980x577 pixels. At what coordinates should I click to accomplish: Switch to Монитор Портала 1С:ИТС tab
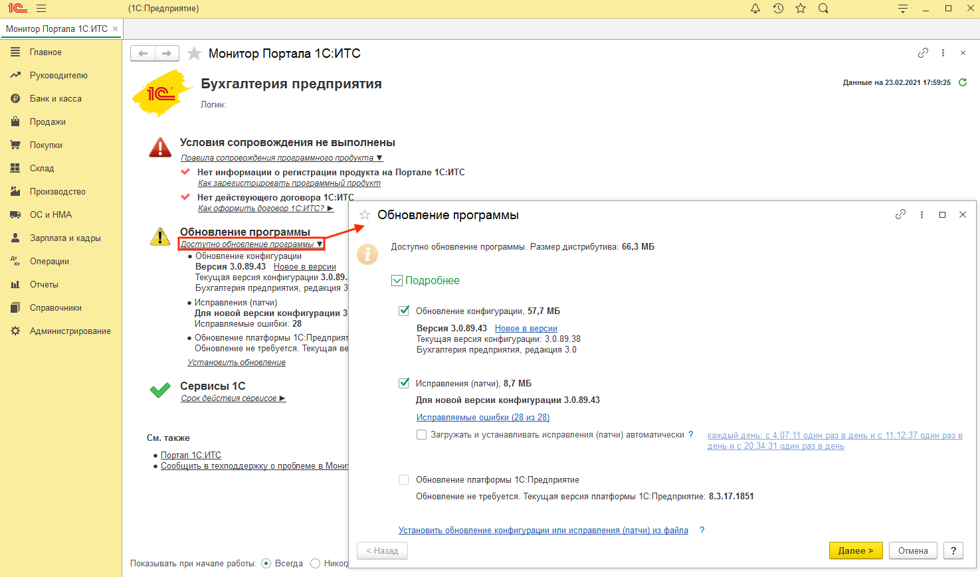coord(56,29)
